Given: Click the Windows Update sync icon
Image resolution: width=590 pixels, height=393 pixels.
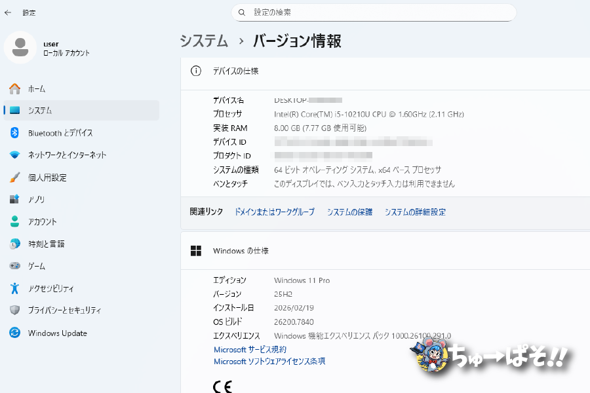Looking at the screenshot, I should point(14,333).
